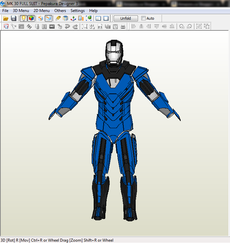
Task: Click the fit-view green cube icon
Action: point(89,18)
